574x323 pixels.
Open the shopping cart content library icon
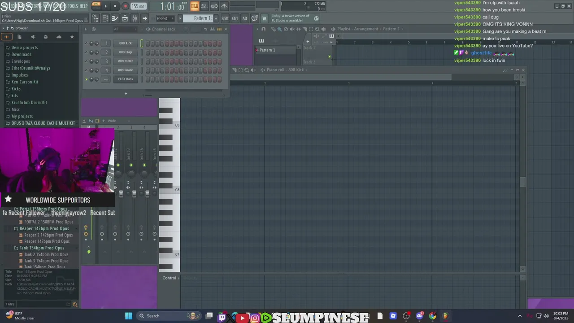coord(264,18)
